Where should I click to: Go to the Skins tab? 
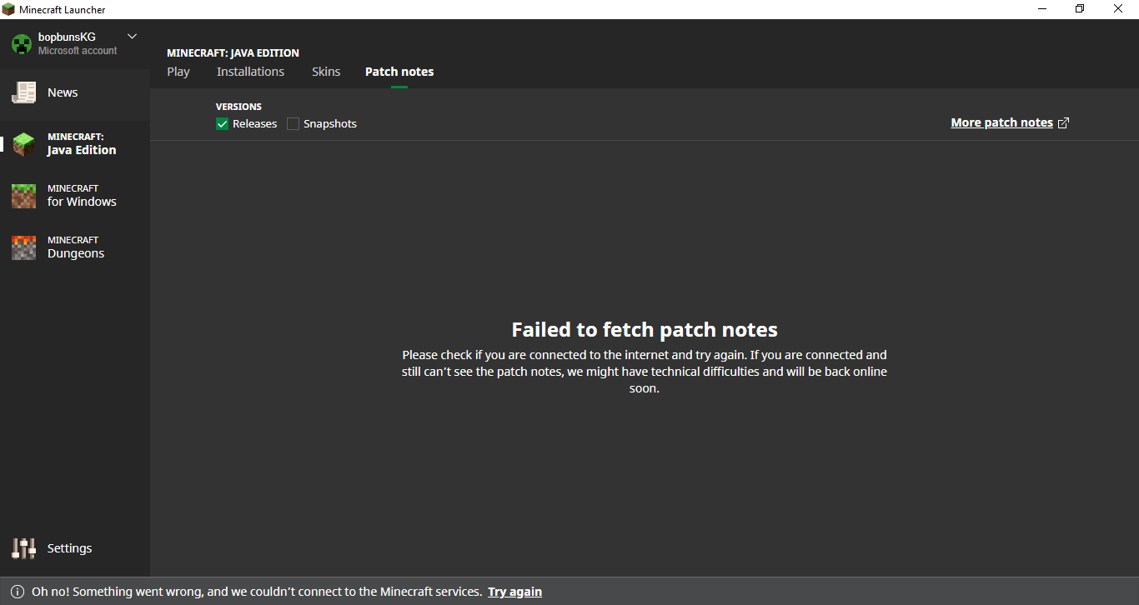[326, 72]
